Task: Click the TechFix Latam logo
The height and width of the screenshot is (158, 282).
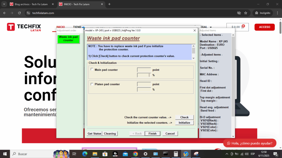Action: pyautogui.click(x=24, y=27)
